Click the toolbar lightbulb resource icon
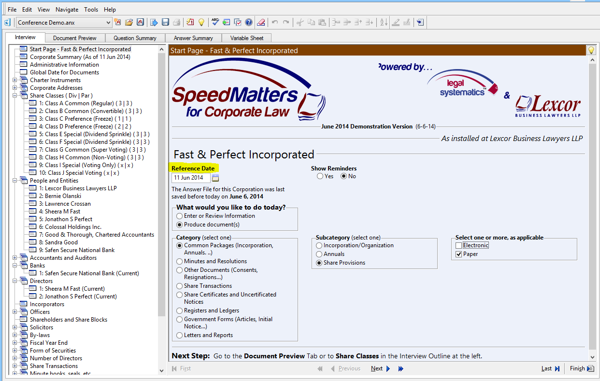Viewport: 600px width, 381px height. click(201, 22)
